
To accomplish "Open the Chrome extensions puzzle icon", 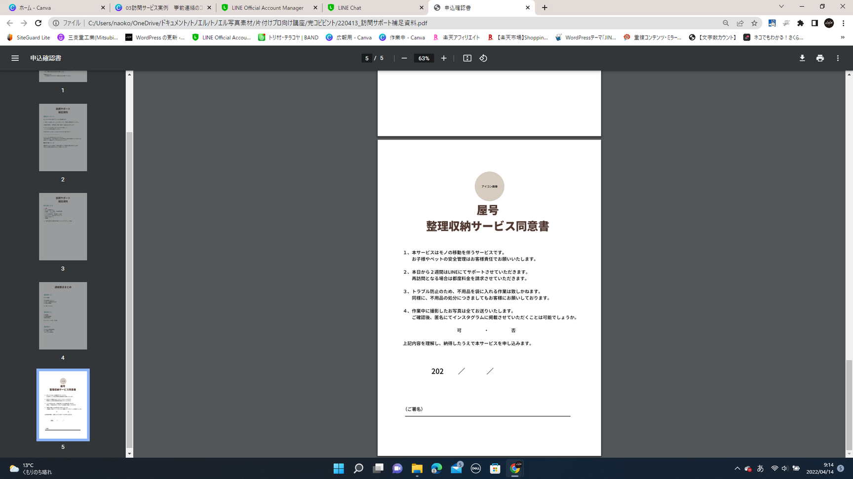I will point(800,23).
